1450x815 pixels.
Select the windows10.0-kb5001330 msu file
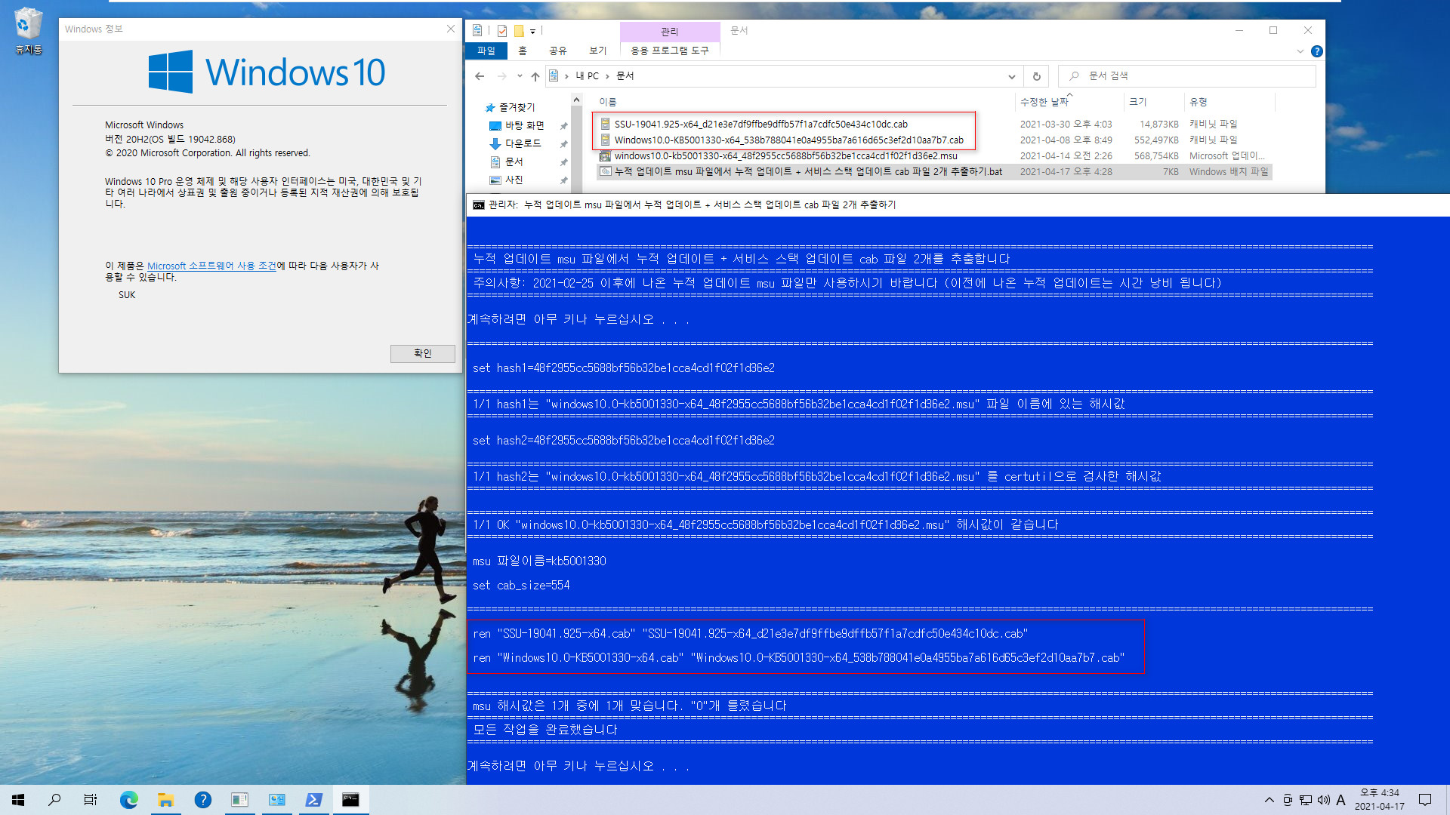[785, 156]
